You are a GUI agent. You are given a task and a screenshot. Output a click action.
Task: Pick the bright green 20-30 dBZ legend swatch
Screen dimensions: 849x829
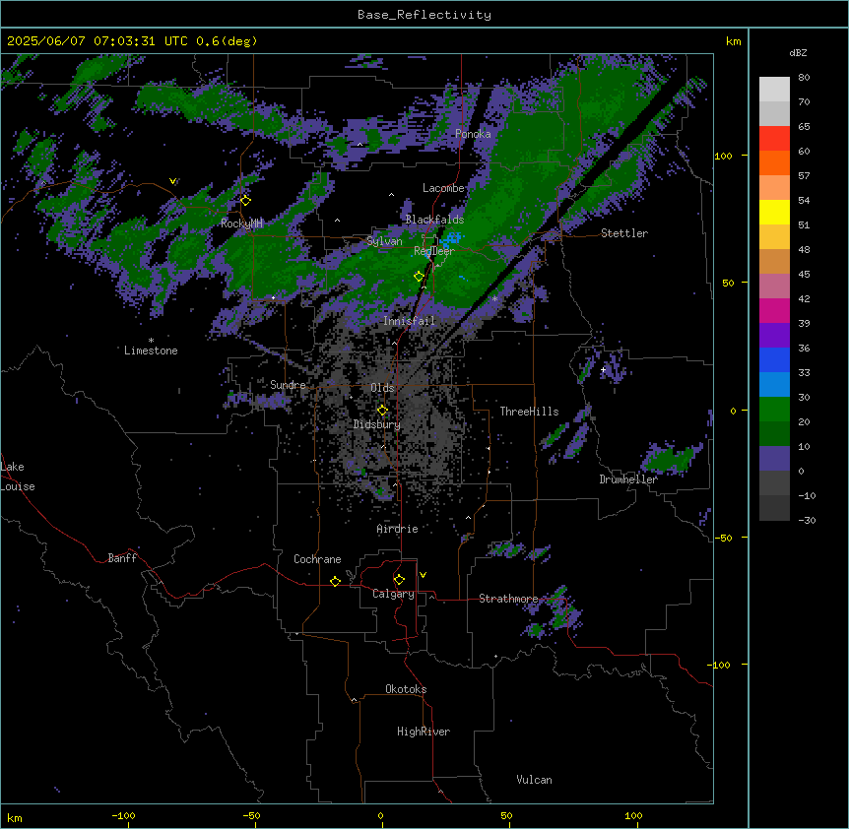click(x=774, y=410)
